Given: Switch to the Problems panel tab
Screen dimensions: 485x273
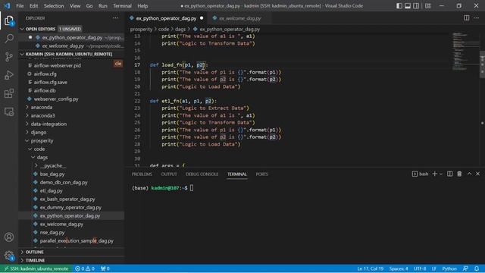Looking at the screenshot, I should pyautogui.click(x=142, y=174).
